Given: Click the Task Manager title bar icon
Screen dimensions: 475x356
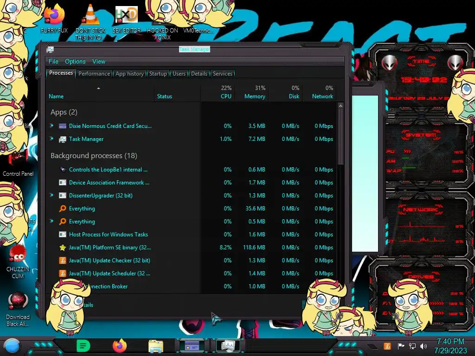Looking at the screenshot, I should pyautogui.click(x=50, y=49).
